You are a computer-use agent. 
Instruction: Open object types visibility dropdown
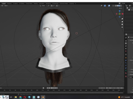(102, 6)
